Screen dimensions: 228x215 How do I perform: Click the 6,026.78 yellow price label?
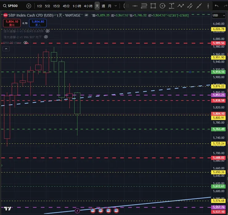click(218, 29)
